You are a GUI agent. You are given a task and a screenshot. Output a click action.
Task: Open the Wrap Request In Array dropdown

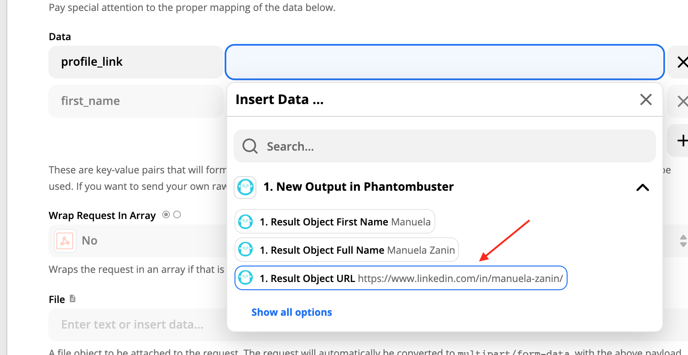tap(137, 240)
